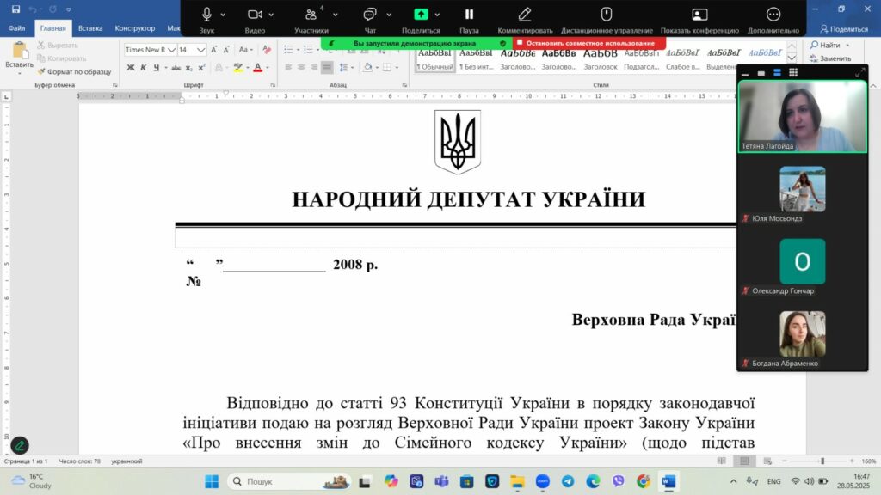Switch Zoom video panel to gallery grid view

coord(793,72)
